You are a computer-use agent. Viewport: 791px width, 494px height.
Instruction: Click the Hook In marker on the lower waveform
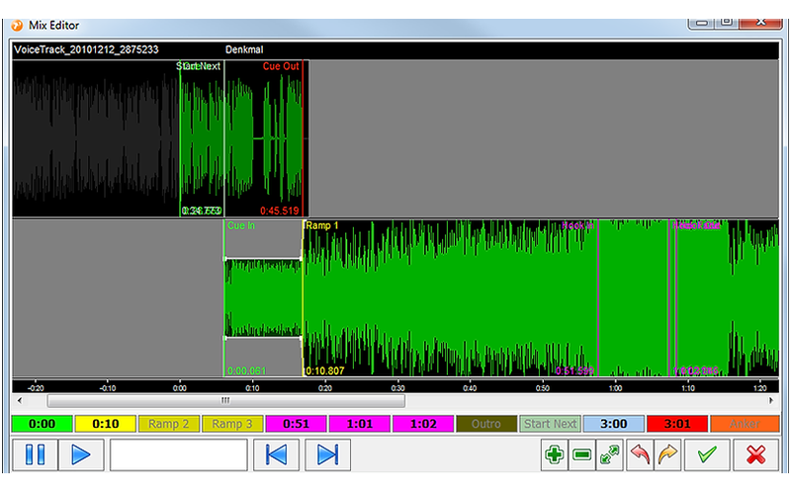tap(577, 225)
